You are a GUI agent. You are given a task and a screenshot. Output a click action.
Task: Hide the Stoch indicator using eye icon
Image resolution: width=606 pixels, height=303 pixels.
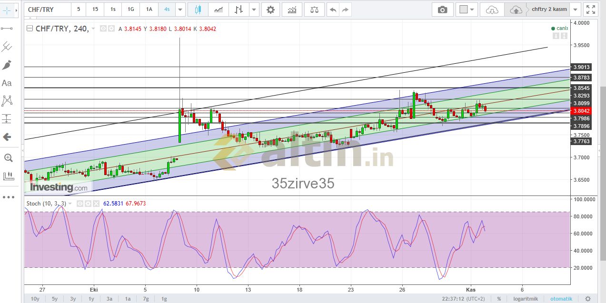80,204
